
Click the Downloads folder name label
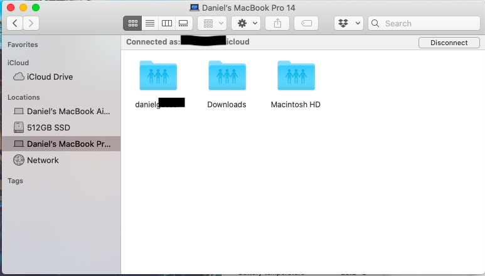coord(227,105)
